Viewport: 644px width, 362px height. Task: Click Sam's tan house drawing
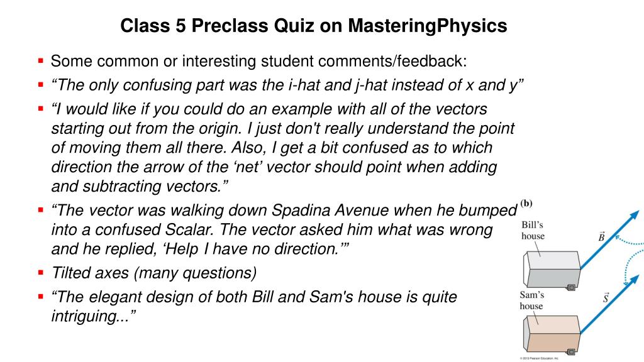click(x=550, y=332)
